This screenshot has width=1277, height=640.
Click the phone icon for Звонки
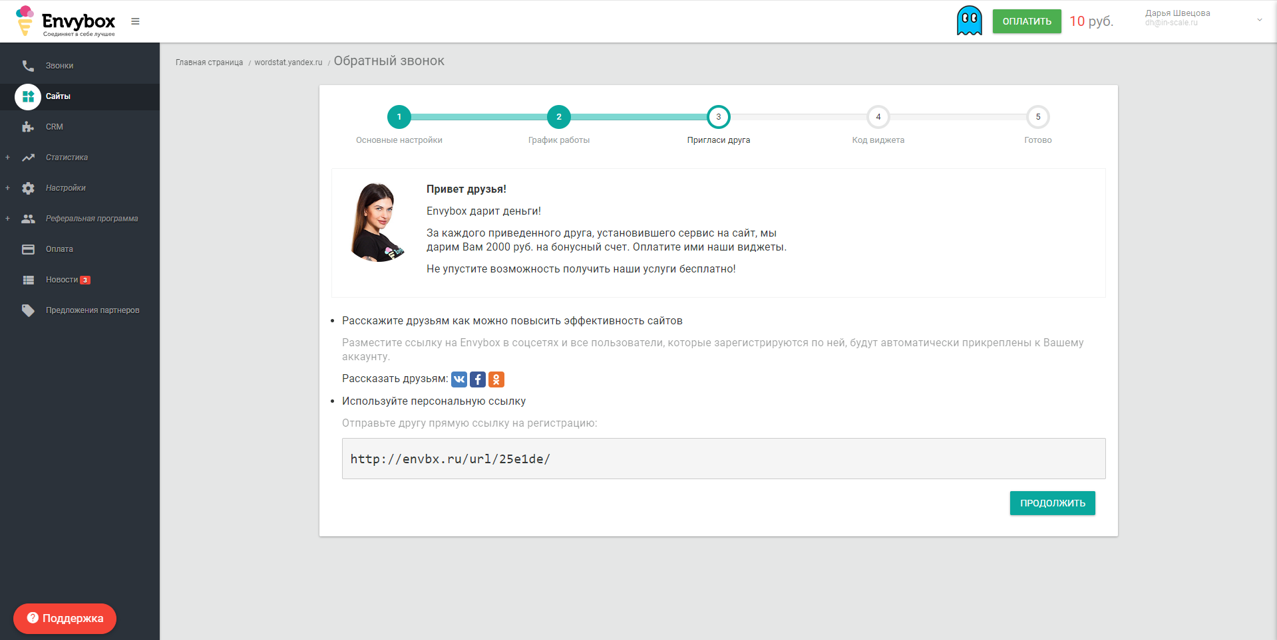[x=28, y=66]
